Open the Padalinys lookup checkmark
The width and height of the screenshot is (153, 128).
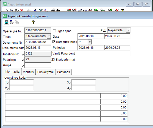23,60
